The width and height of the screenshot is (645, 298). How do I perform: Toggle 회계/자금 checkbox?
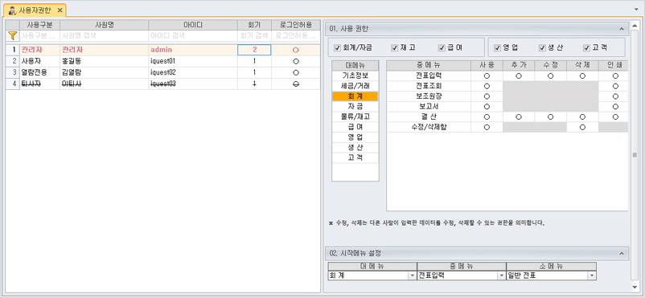[337, 47]
